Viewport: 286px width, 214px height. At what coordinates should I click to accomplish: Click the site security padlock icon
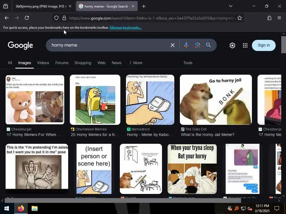pyautogui.click(x=64, y=18)
